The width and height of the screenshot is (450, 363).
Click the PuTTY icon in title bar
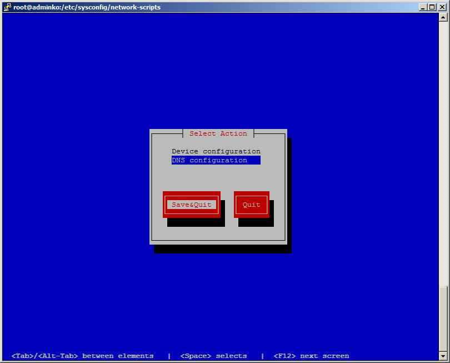(x=7, y=7)
